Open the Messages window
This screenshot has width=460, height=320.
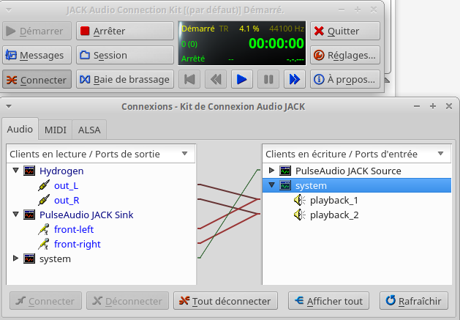(37, 55)
